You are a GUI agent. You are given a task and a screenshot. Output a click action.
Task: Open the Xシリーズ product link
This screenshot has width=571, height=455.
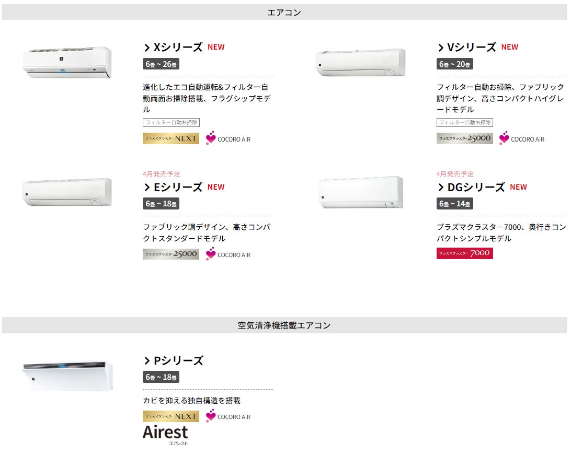point(173,47)
